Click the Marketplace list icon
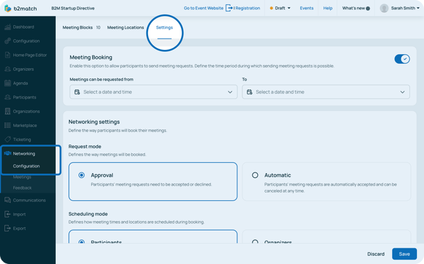This screenshot has height=264, width=424. 8,125
